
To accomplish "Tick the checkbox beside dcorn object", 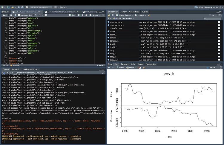I will pos(219,31).
